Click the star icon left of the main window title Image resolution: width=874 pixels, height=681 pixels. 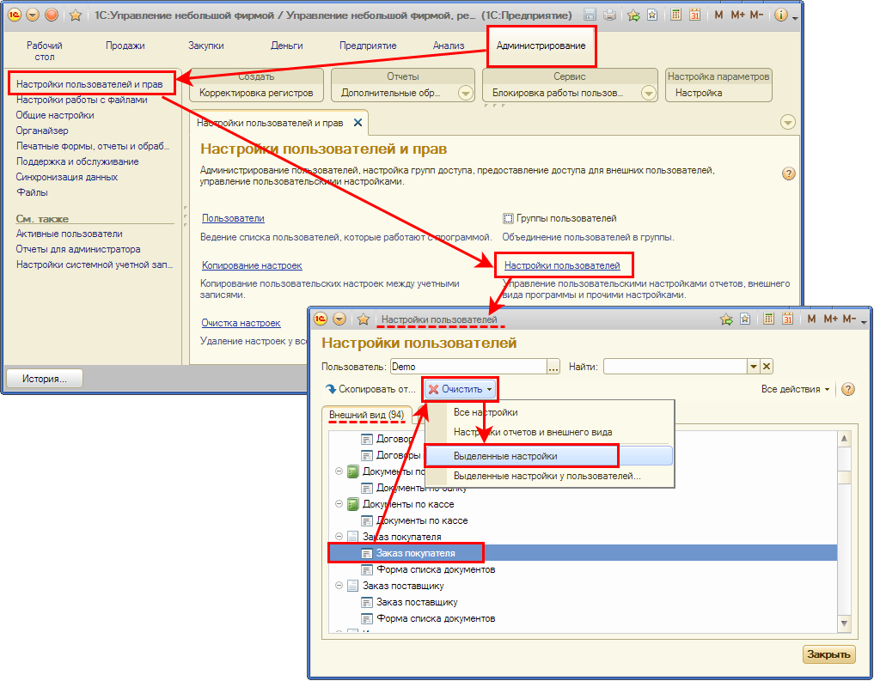pyautogui.click(x=76, y=15)
